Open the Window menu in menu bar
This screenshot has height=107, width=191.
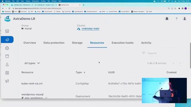[54, 1]
